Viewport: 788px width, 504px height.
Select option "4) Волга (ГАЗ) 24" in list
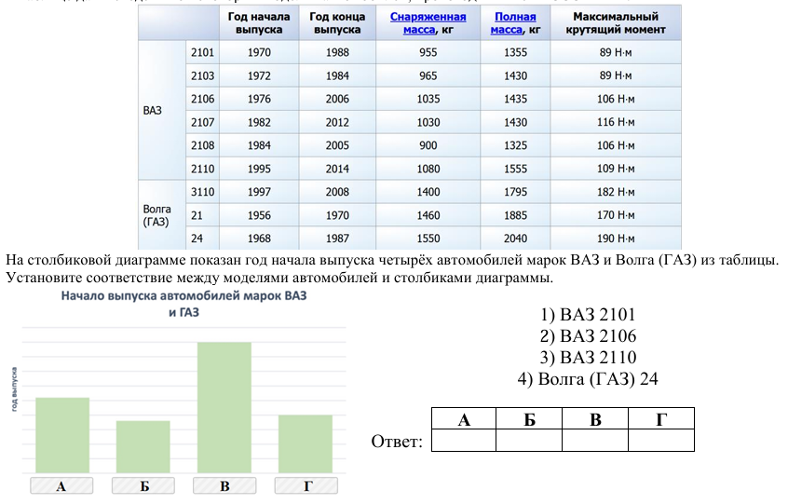coord(588,379)
